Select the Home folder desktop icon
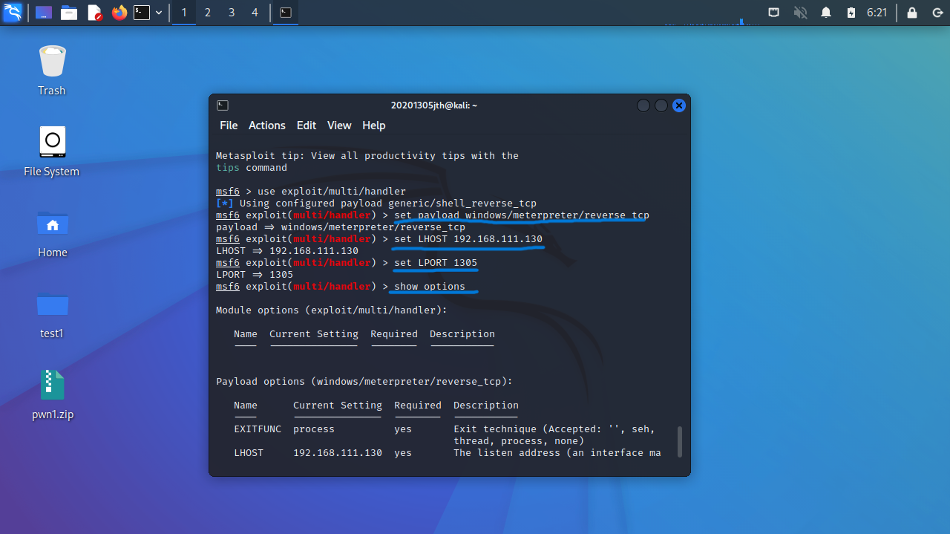Viewport: 950px width, 534px height. pos(52,233)
